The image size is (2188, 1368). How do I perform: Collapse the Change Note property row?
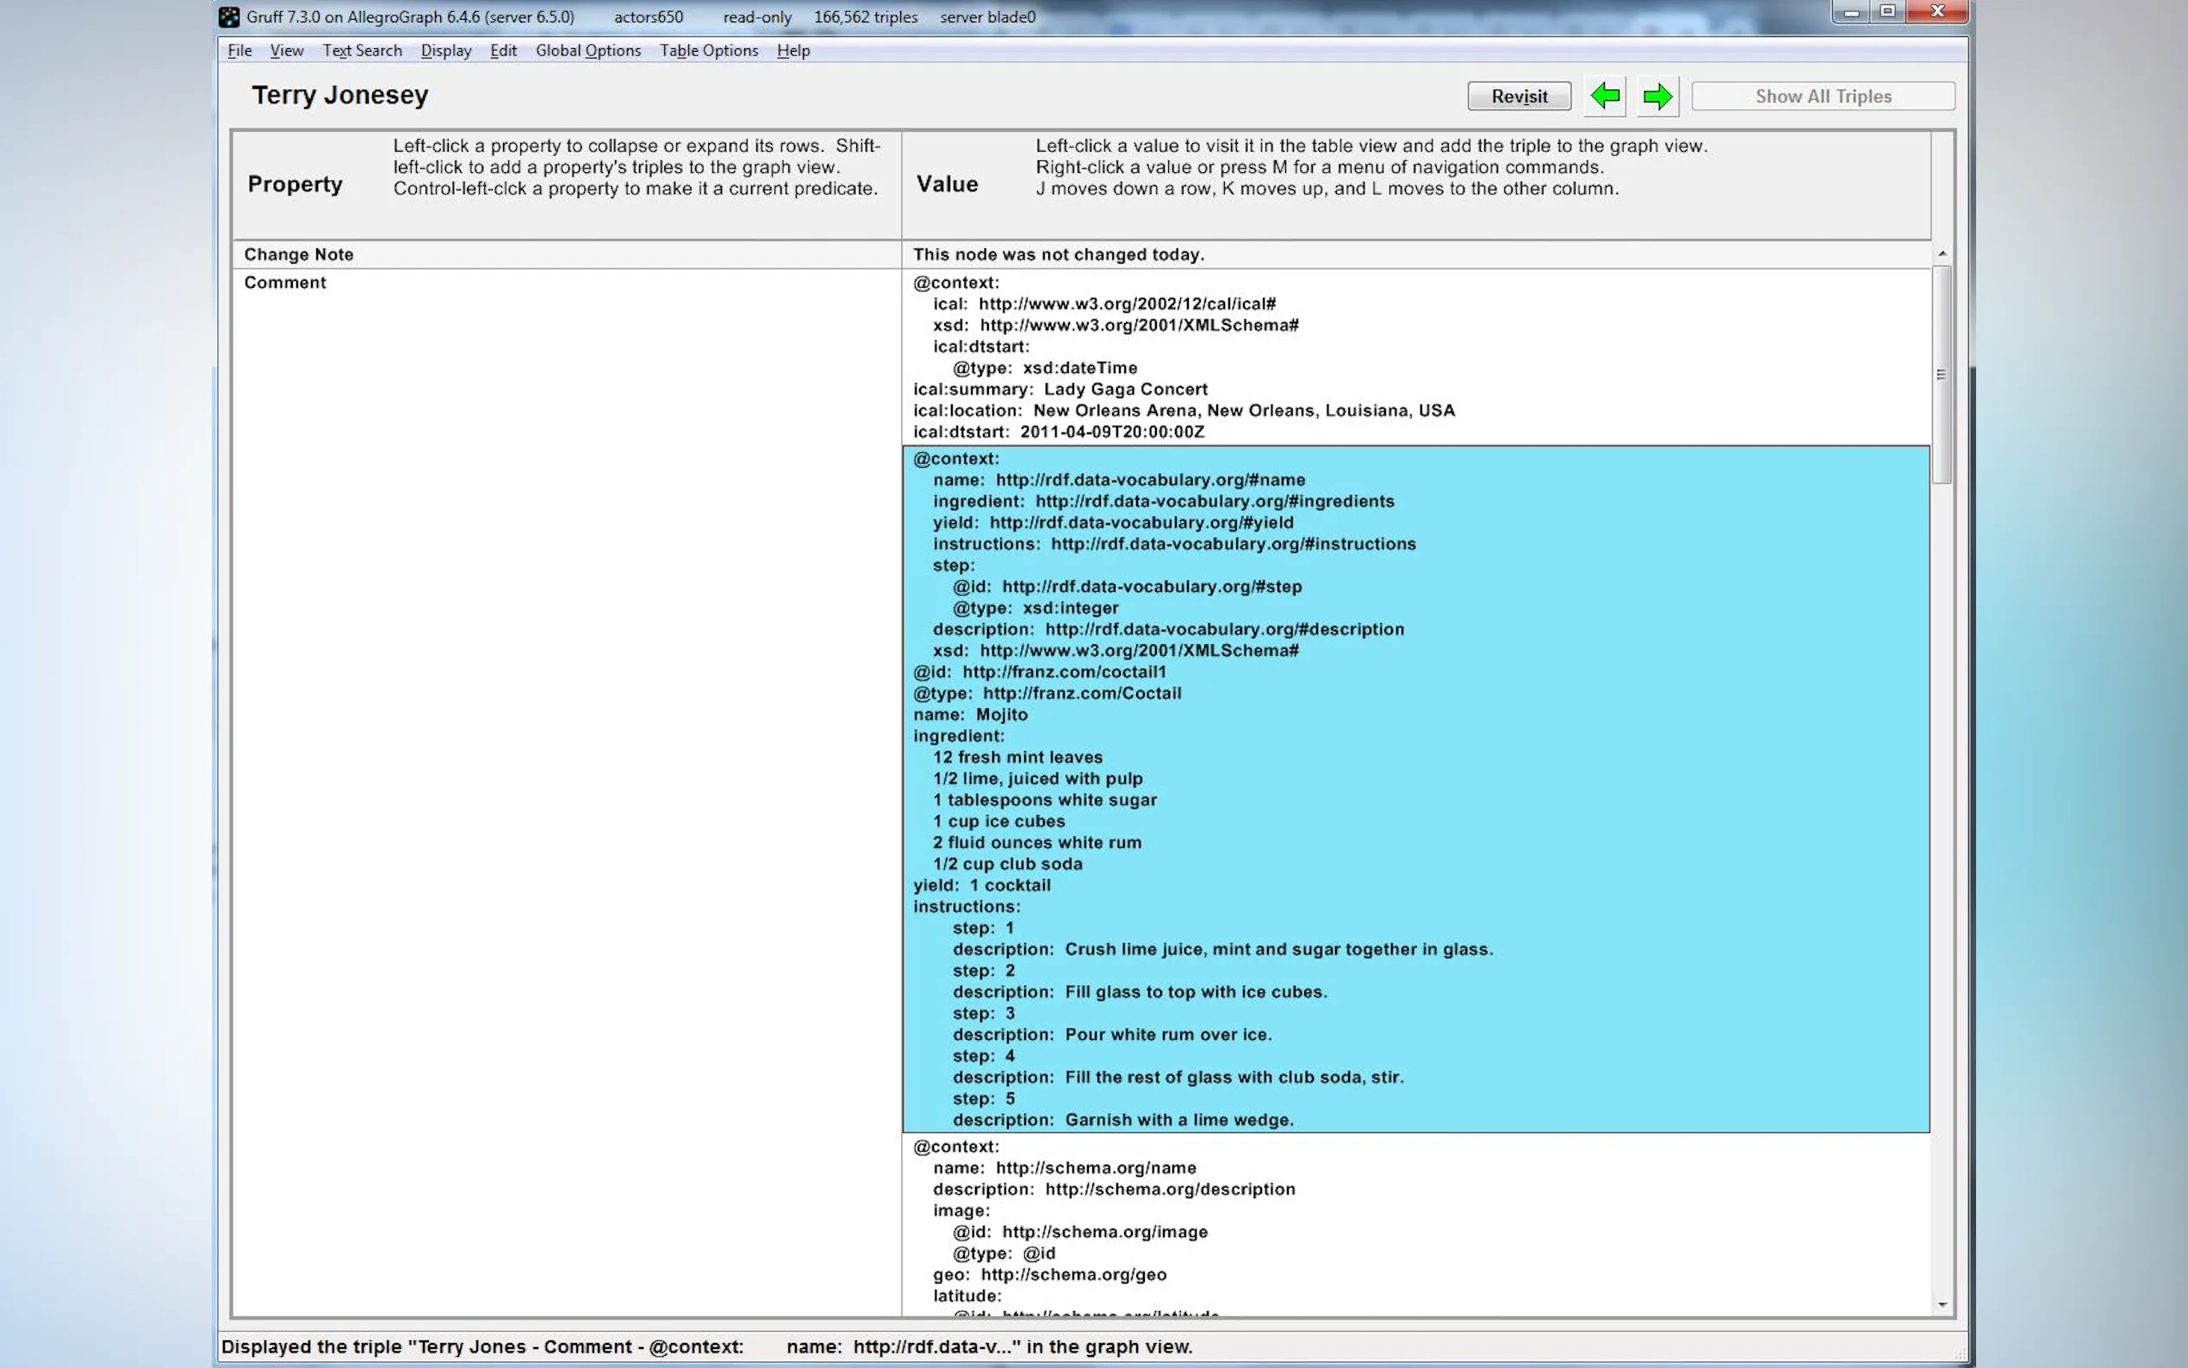coord(299,254)
